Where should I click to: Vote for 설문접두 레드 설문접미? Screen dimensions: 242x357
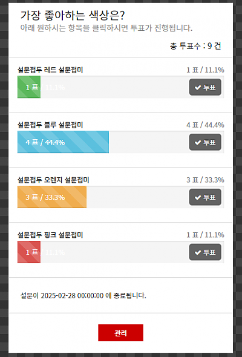click(x=205, y=87)
